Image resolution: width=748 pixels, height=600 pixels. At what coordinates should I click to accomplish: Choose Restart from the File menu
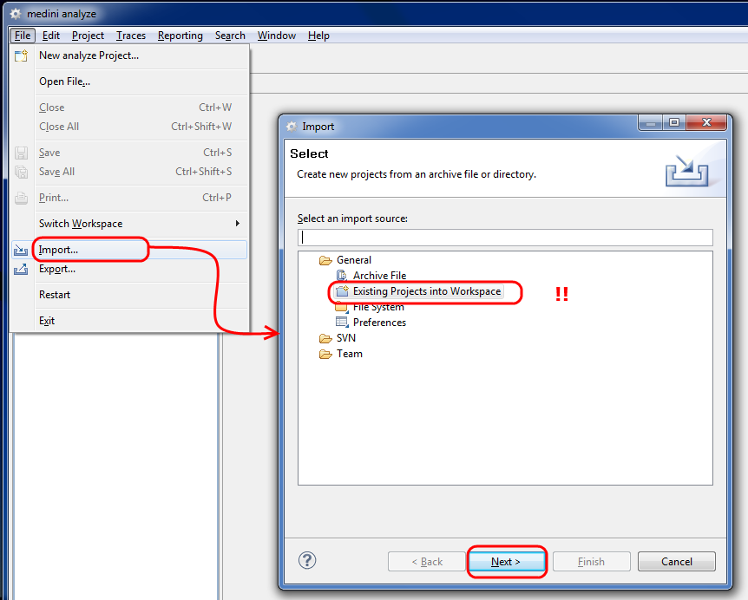click(x=128, y=295)
